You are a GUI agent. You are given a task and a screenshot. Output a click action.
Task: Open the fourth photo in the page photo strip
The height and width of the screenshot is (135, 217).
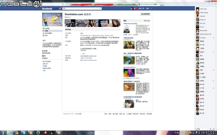point(104,23)
